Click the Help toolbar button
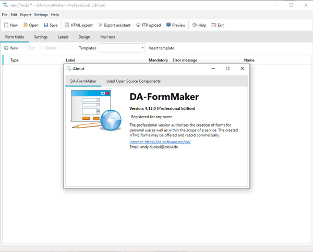313x252 pixels. (199, 25)
